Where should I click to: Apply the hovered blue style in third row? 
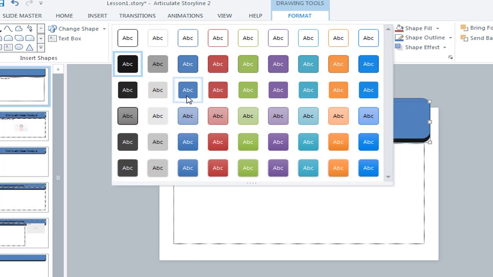[x=188, y=90]
